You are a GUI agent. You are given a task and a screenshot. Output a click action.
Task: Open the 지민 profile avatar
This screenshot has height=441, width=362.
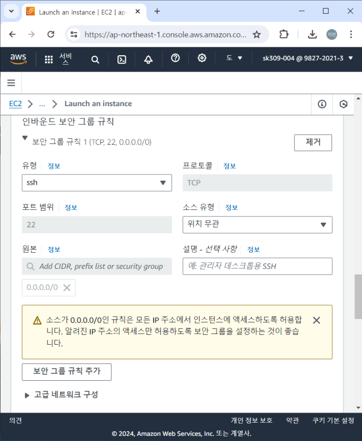pos(332,34)
